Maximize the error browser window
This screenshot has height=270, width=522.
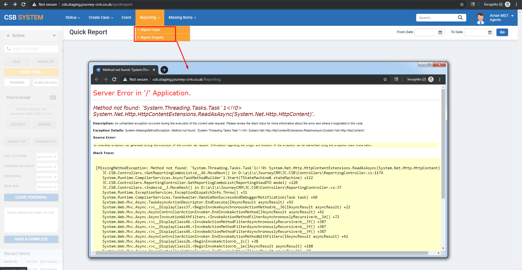point(429,65)
